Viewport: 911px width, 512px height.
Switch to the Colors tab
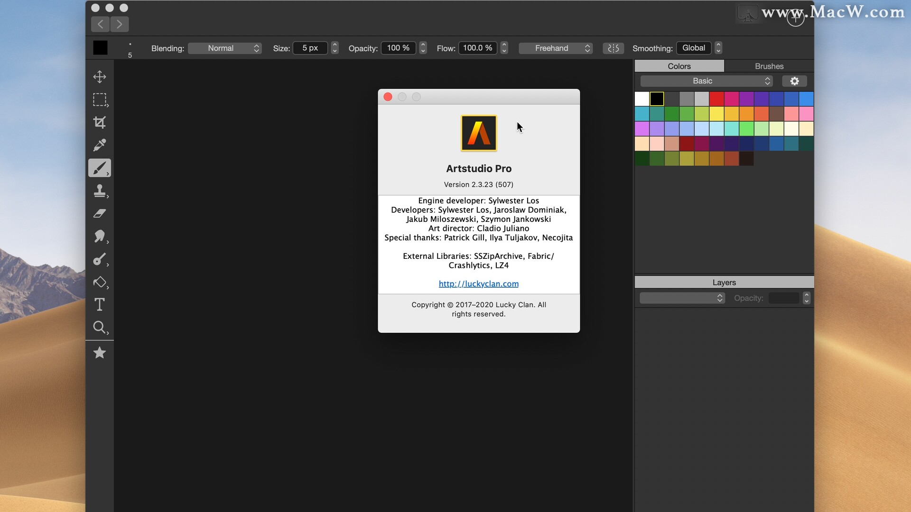(679, 66)
